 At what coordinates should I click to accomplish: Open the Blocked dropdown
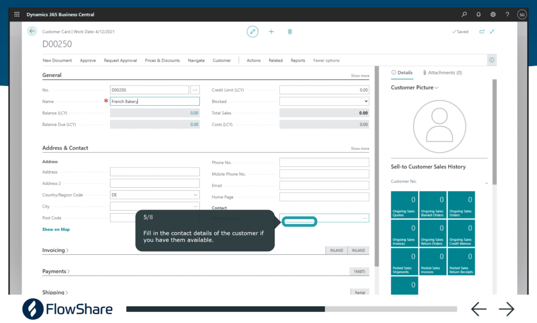point(324,101)
